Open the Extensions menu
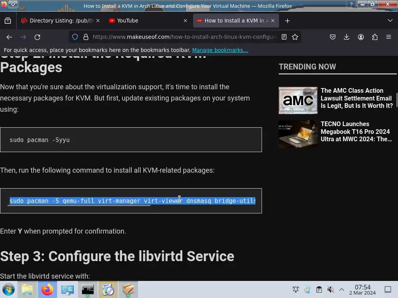Viewport: 398px width, 298px height. (375, 37)
